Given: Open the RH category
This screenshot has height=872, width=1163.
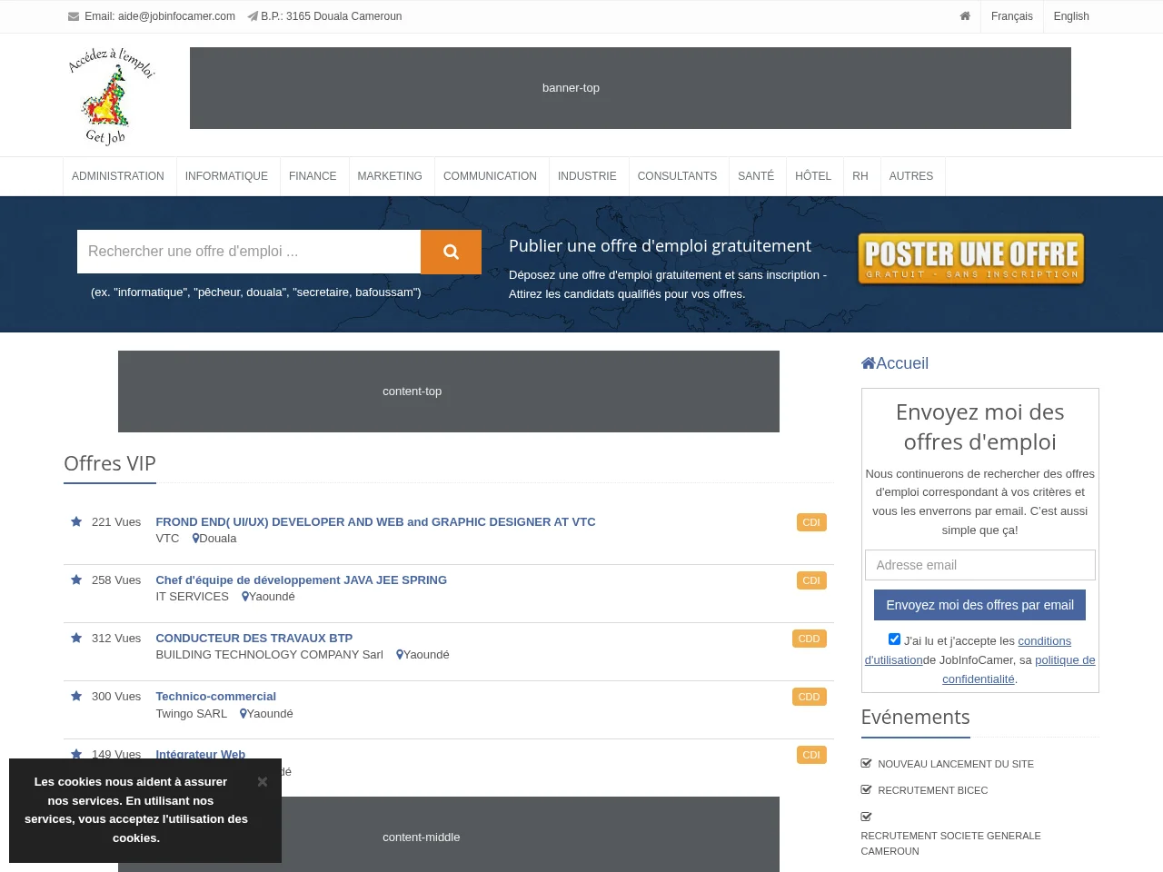Looking at the screenshot, I should [x=860, y=176].
